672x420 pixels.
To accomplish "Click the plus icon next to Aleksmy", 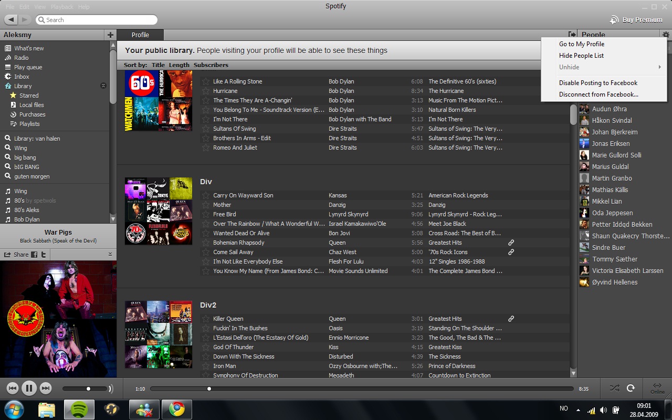I will [x=110, y=35].
